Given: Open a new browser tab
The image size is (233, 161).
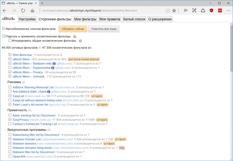Looking at the screenshot, I should (42, 3).
